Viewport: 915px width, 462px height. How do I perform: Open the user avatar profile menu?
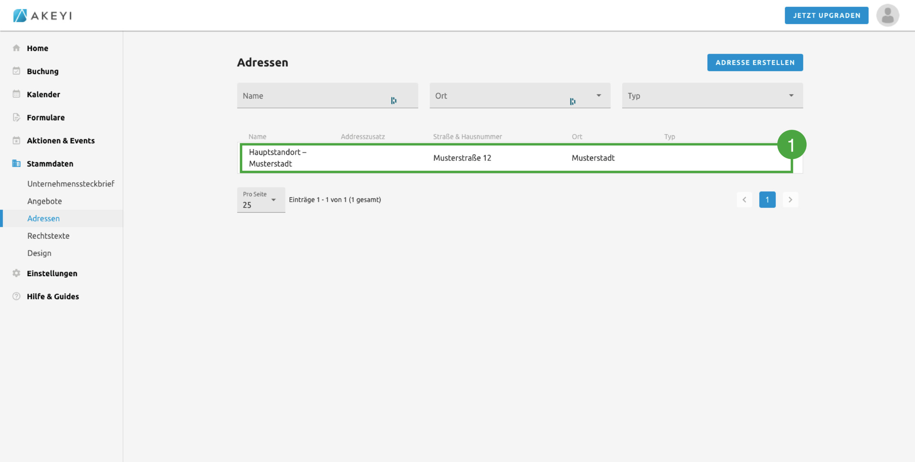[x=887, y=15]
